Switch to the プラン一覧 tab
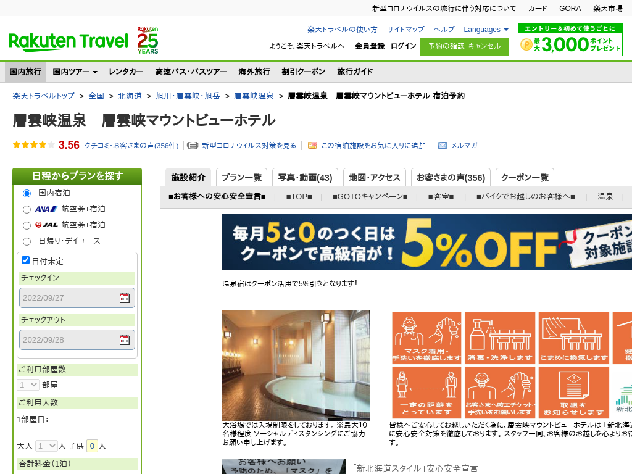The image size is (632, 474). click(241, 177)
